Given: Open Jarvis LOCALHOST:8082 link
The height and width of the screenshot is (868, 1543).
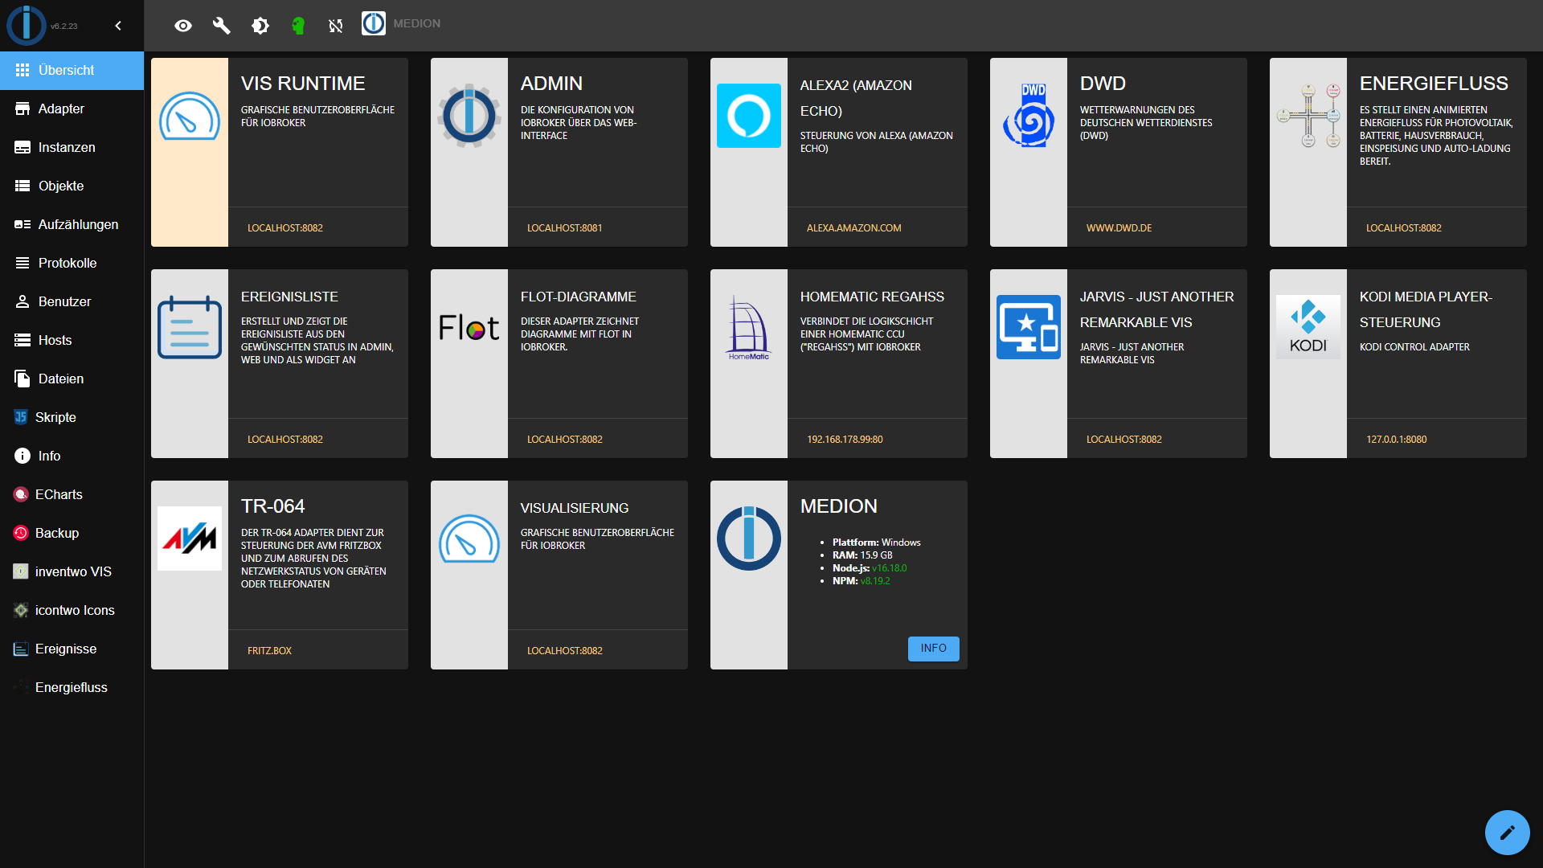Looking at the screenshot, I should coord(1124,440).
